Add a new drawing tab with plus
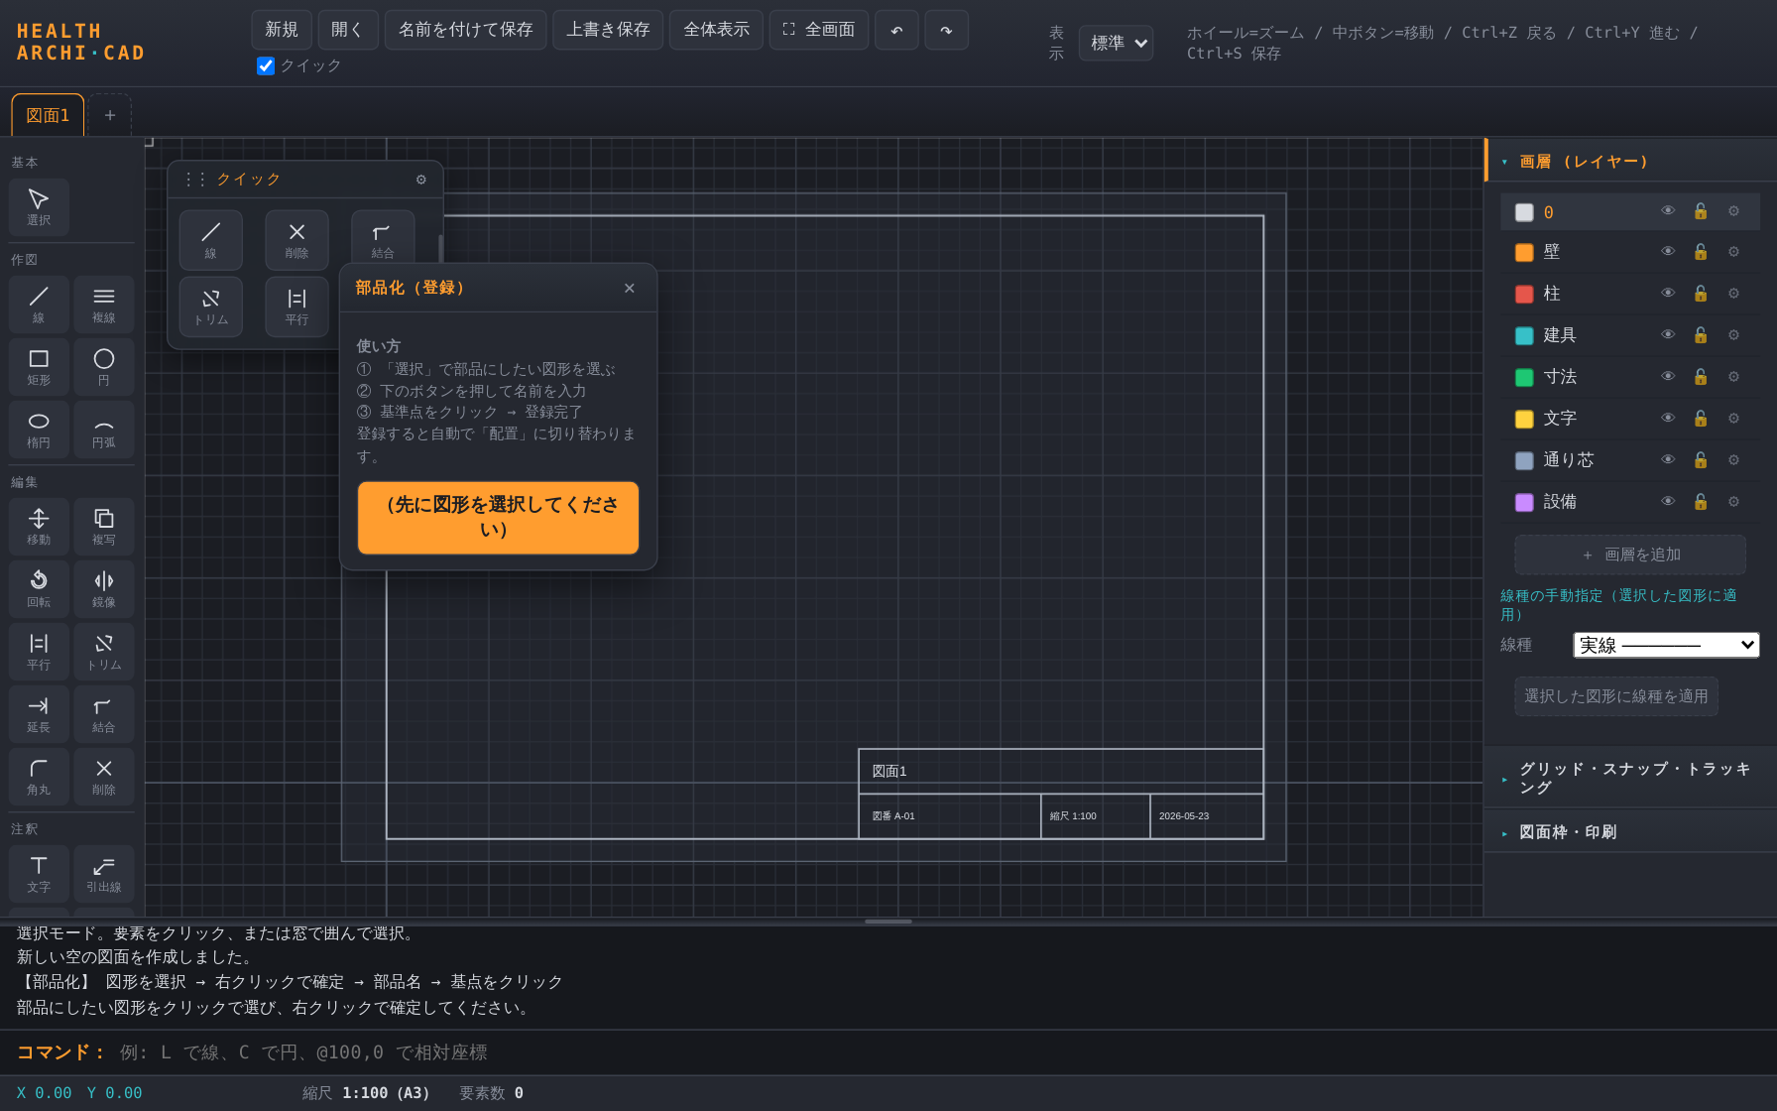Screen dimensions: 1777x1111 pos(110,115)
